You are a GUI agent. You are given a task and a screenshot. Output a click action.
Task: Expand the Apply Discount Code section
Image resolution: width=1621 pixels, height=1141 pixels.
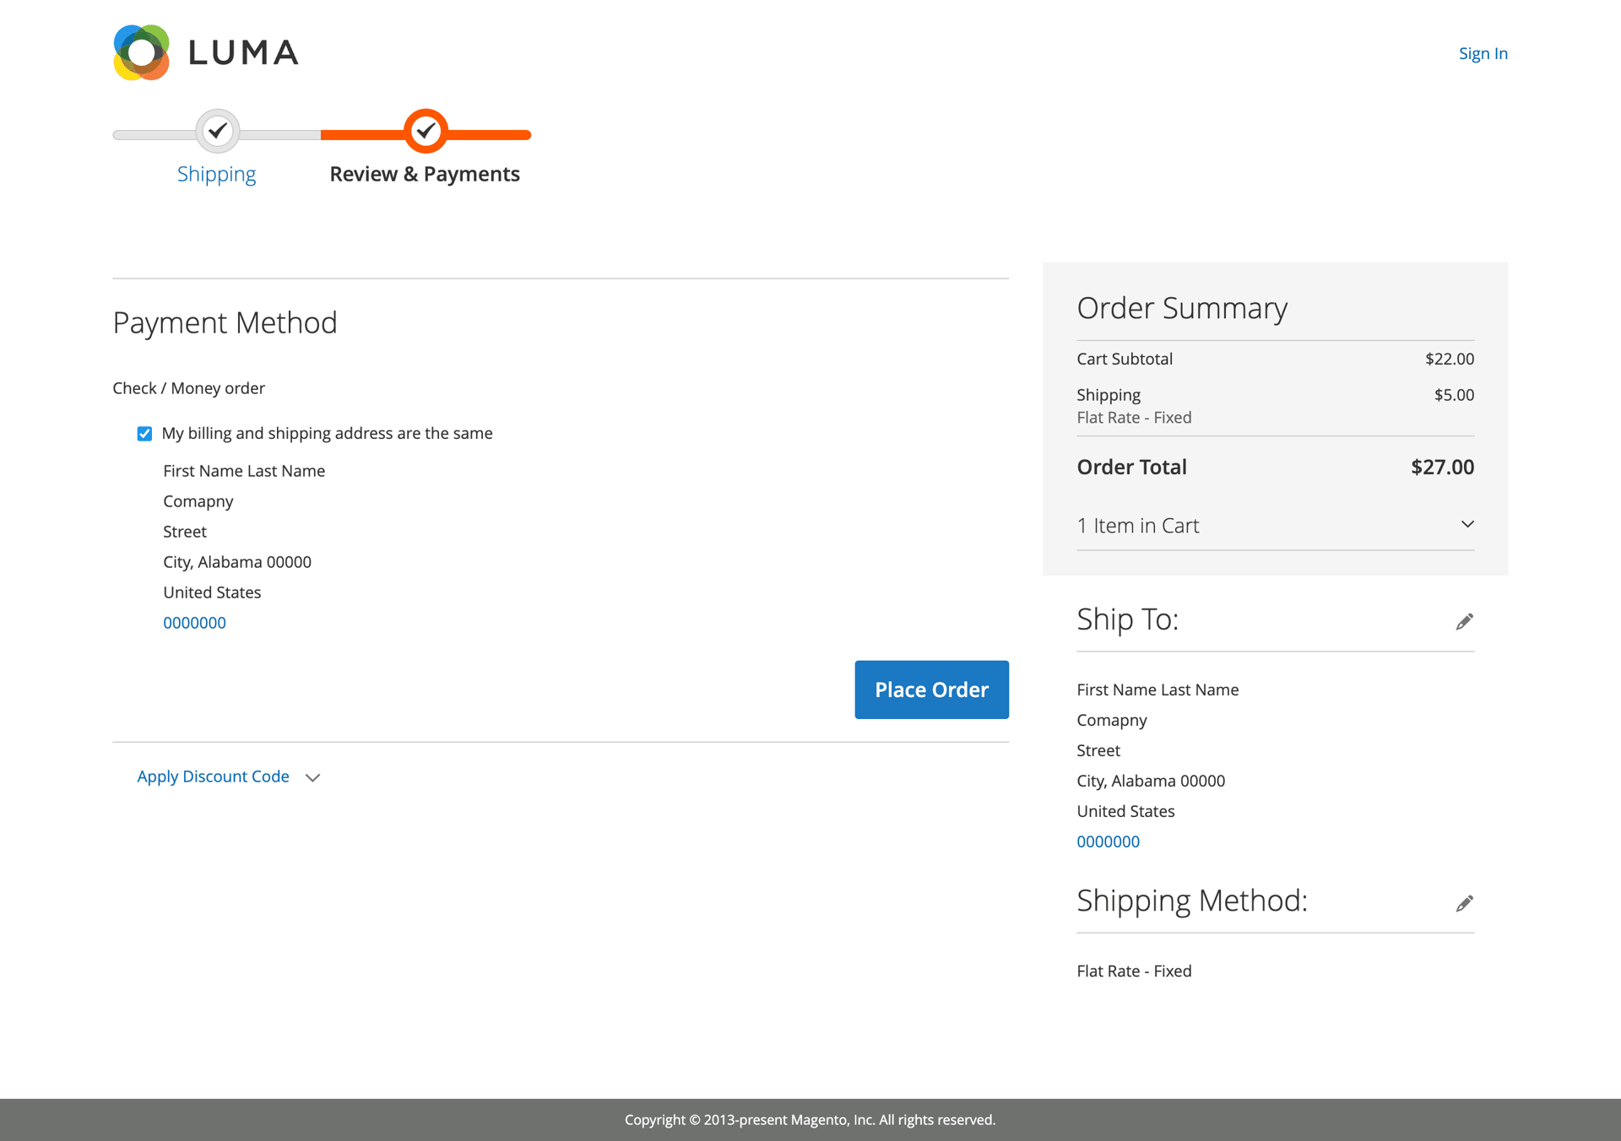tap(213, 776)
